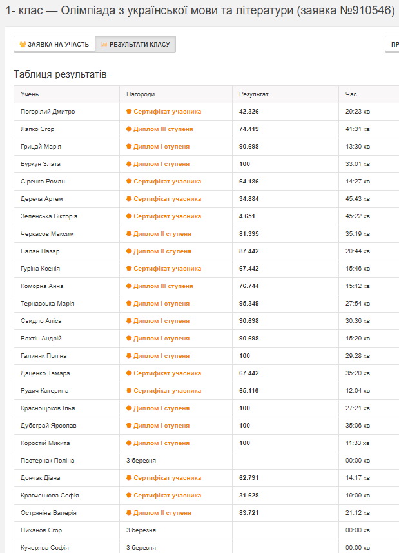The height and width of the screenshot is (553, 399).
Task: Open Сіренко Роман's Сертифікат учасника link
Action: [167, 182]
